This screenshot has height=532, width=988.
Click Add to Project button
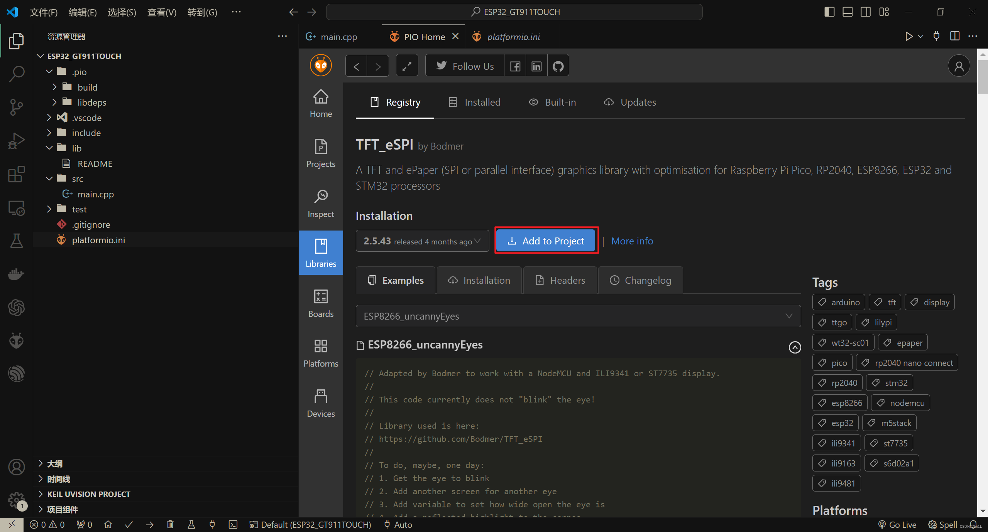(x=546, y=241)
